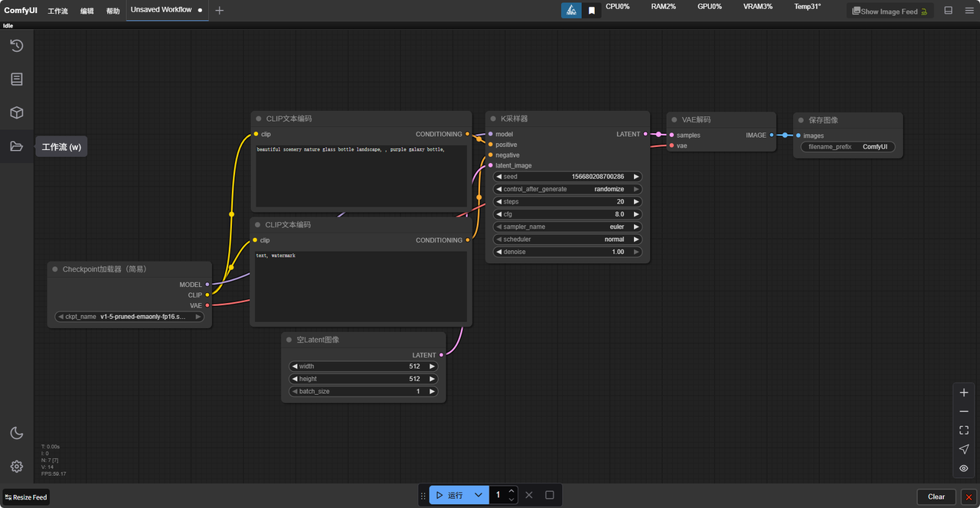
Task: Open the control_after_generate randomize selector
Action: (x=567, y=189)
